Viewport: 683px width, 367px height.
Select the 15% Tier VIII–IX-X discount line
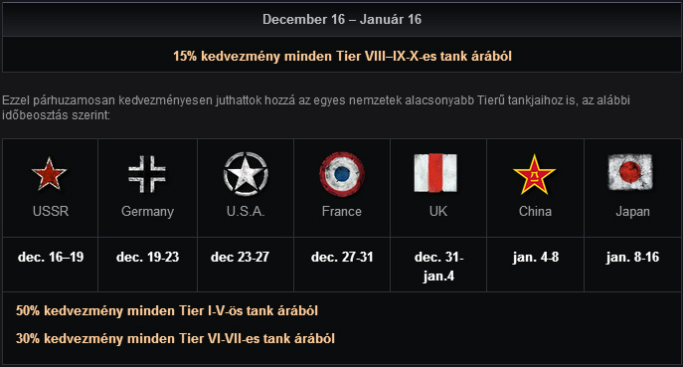click(342, 57)
